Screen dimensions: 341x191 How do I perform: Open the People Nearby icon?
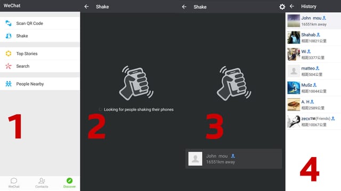[9, 84]
